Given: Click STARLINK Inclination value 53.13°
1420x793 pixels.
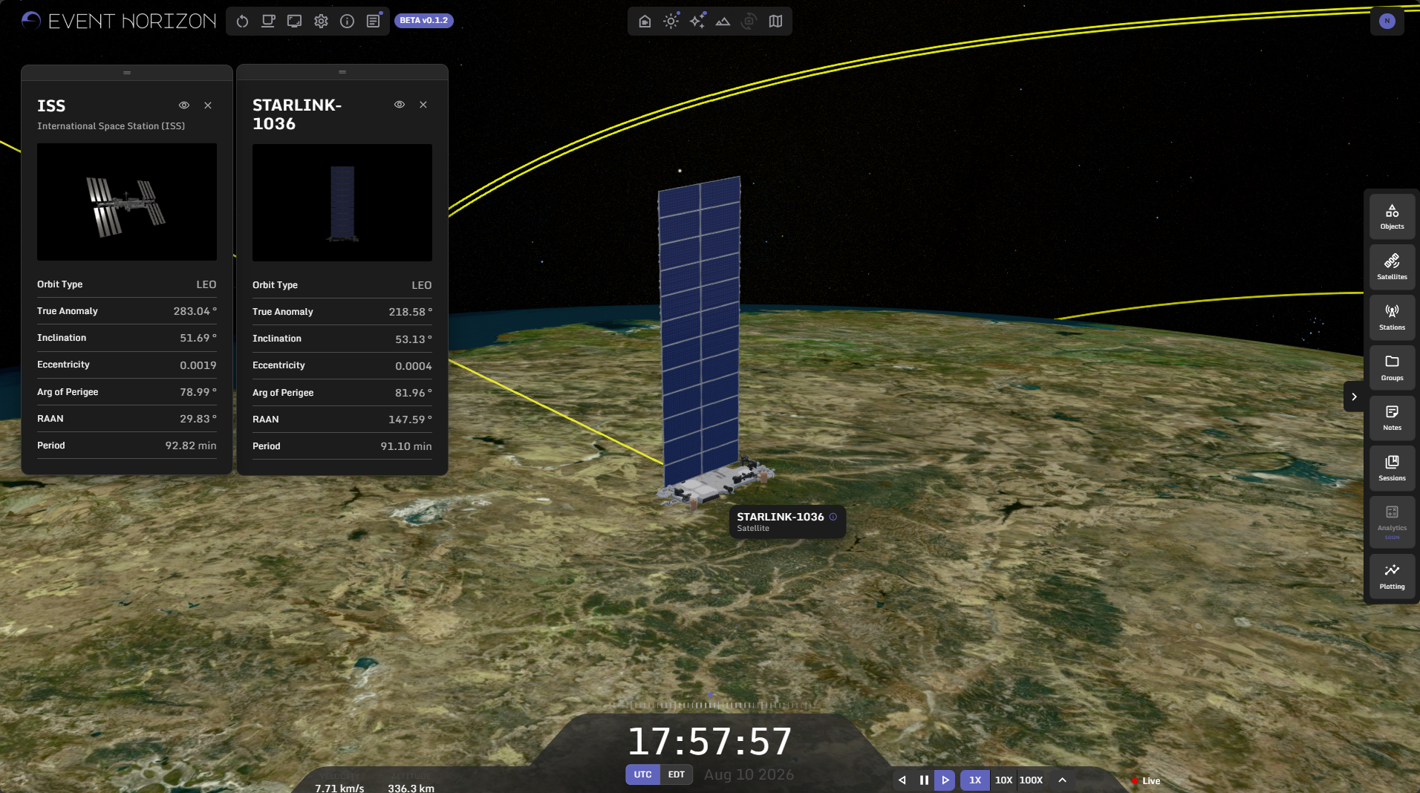Looking at the screenshot, I should 413,339.
